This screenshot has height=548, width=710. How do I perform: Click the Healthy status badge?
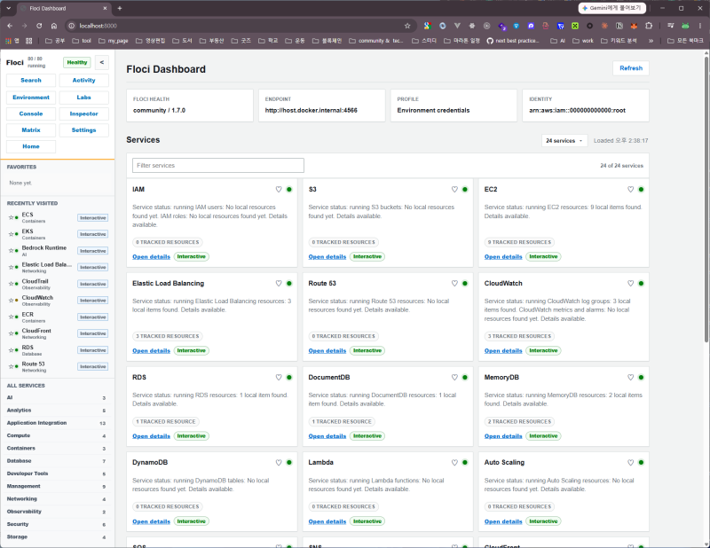[x=77, y=62]
